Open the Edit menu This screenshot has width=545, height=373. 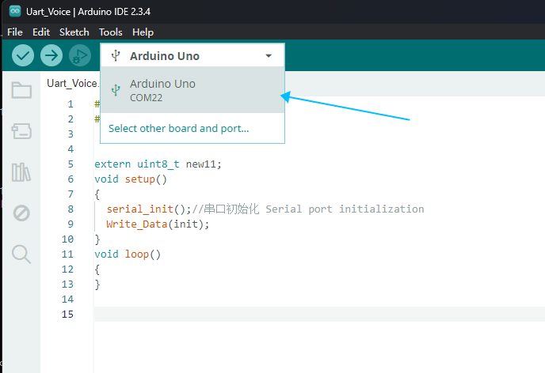point(41,32)
